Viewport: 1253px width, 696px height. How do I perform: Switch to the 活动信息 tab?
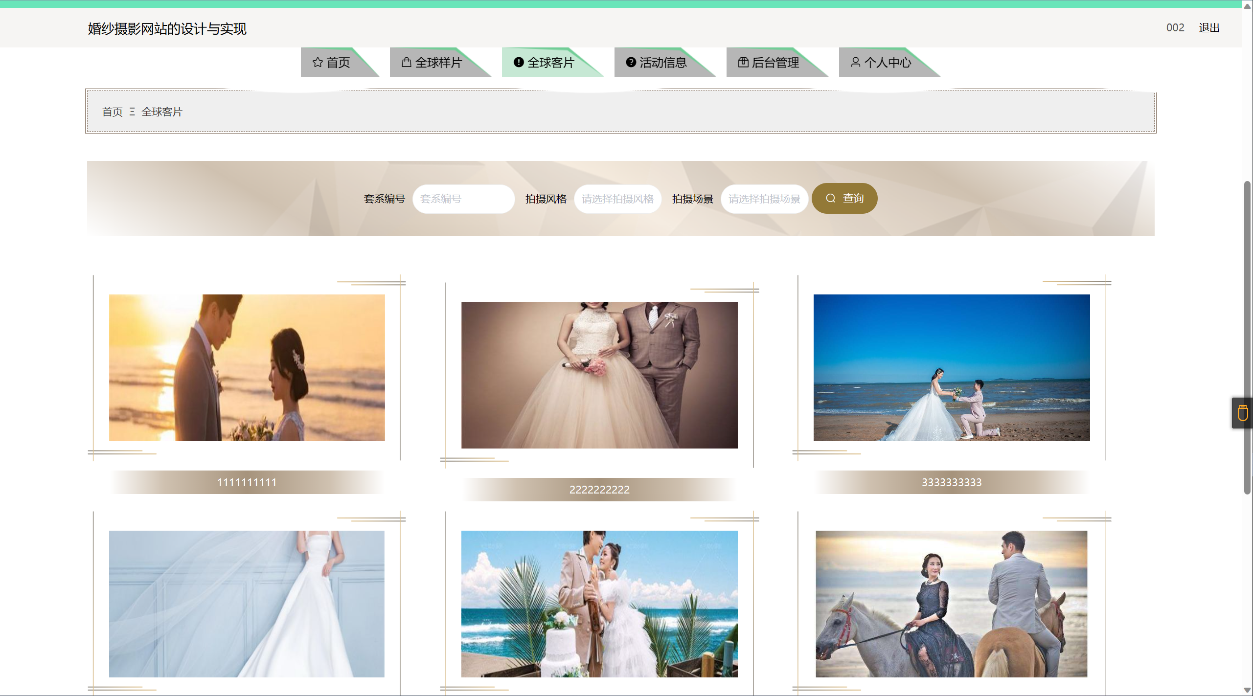tap(662, 63)
